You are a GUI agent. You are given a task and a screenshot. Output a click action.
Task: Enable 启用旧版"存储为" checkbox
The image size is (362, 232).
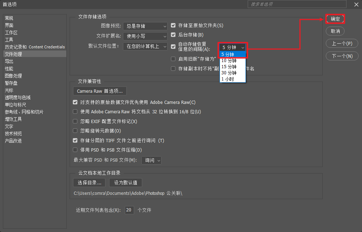pyautogui.click(x=173, y=59)
